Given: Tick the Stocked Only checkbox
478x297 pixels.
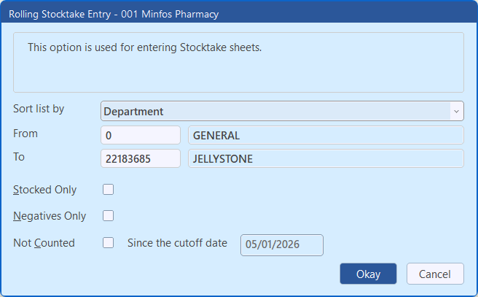Looking at the screenshot, I should (109, 190).
